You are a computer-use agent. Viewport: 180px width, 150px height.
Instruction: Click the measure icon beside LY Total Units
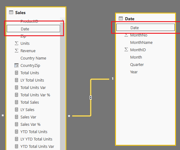17,80
